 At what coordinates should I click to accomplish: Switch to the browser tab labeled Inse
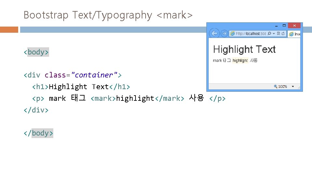294,34
